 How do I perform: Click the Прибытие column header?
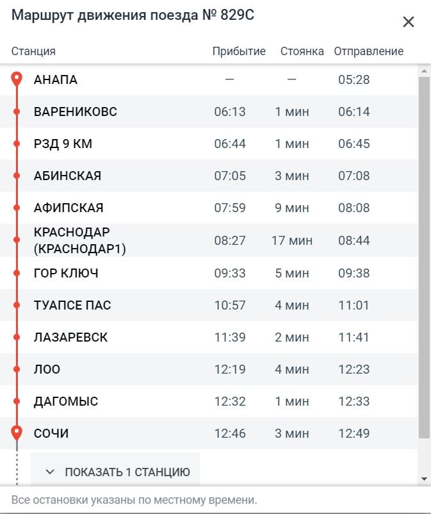pos(239,51)
